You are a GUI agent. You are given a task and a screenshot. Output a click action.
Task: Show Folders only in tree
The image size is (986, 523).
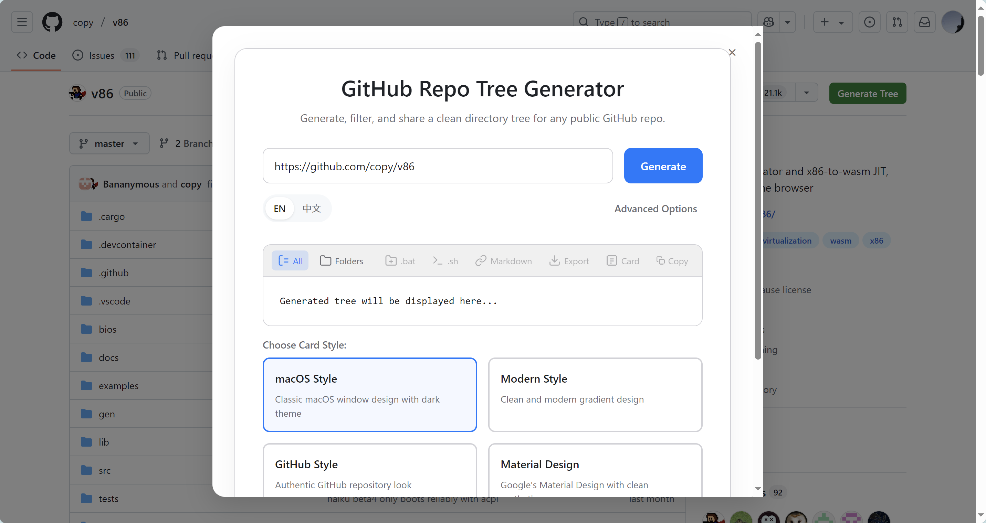[342, 261]
